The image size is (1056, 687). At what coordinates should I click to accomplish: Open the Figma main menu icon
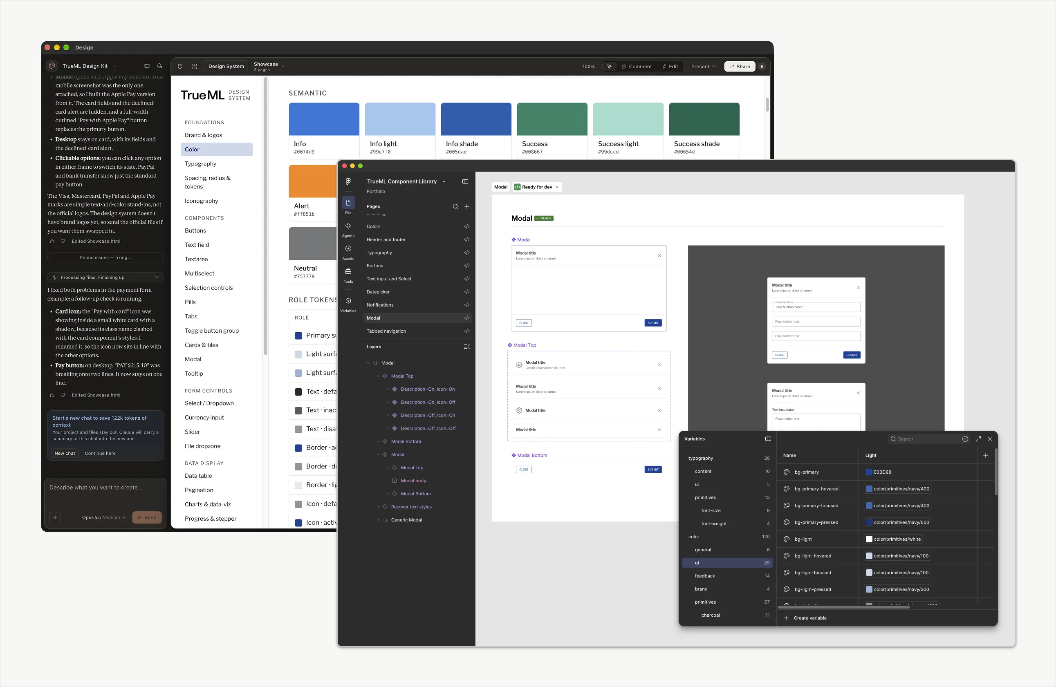[x=348, y=181]
